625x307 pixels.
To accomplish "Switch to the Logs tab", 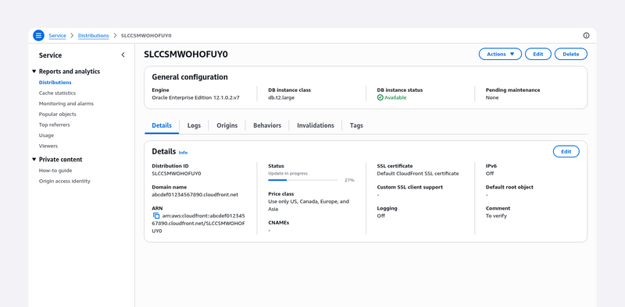I will (194, 125).
